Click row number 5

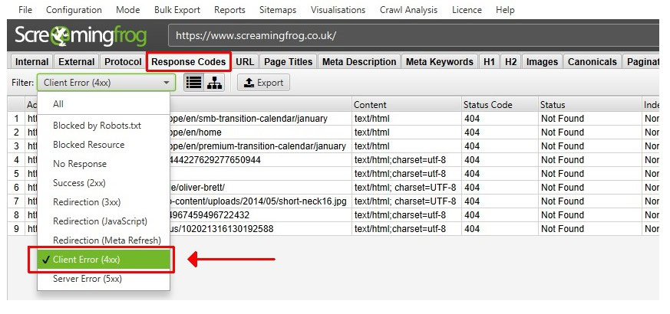point(16,174)
